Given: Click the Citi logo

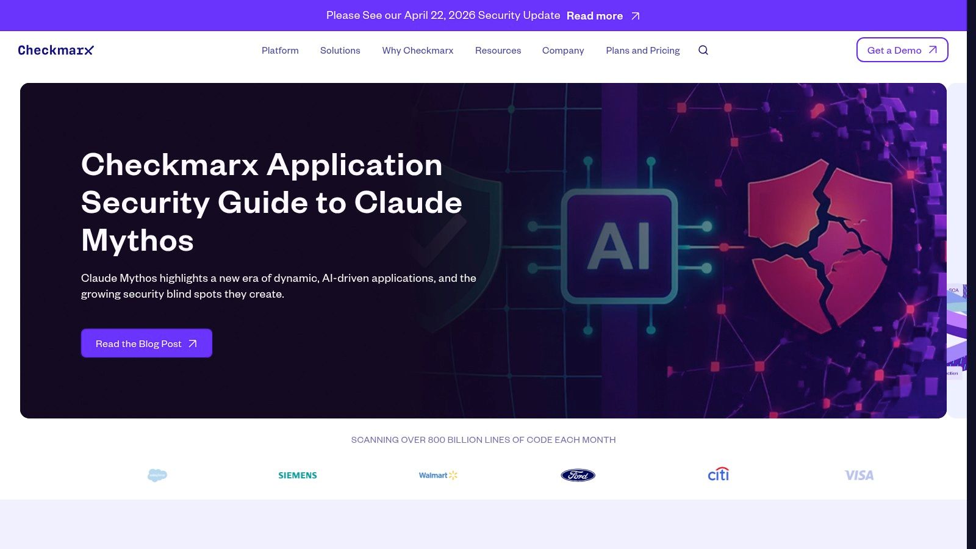Looking at the screenshot, I should (x=719, y=474).
